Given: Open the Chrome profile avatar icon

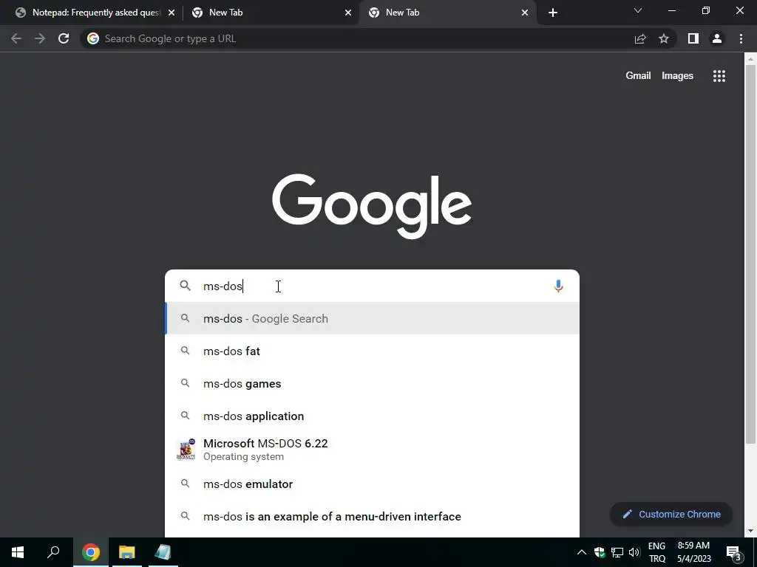Looking at the screenshot, I should tap(717, 38).
